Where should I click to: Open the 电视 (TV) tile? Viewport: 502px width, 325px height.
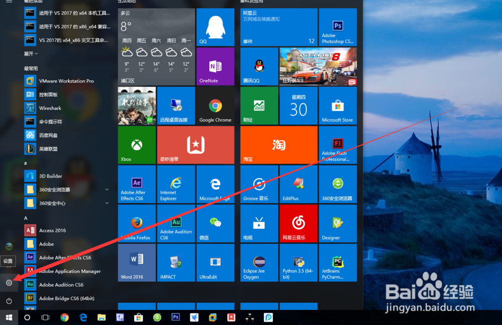click(x=260, y=224)
